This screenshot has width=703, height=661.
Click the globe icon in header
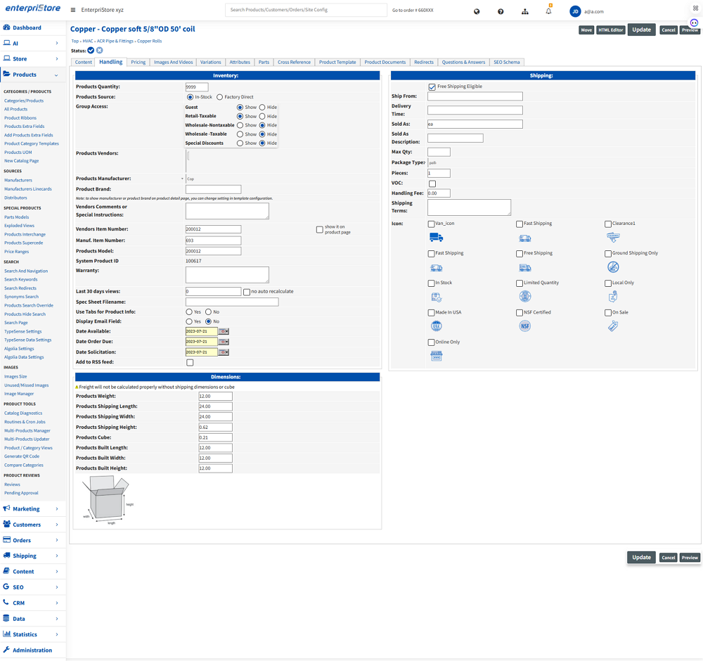(x=477, y=11)
